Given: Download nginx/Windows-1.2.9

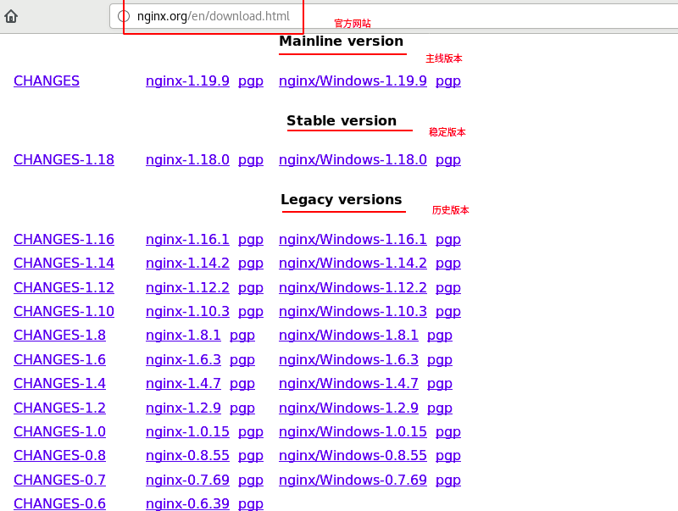Looking at the screenshot, I should [x=348, y=408].
